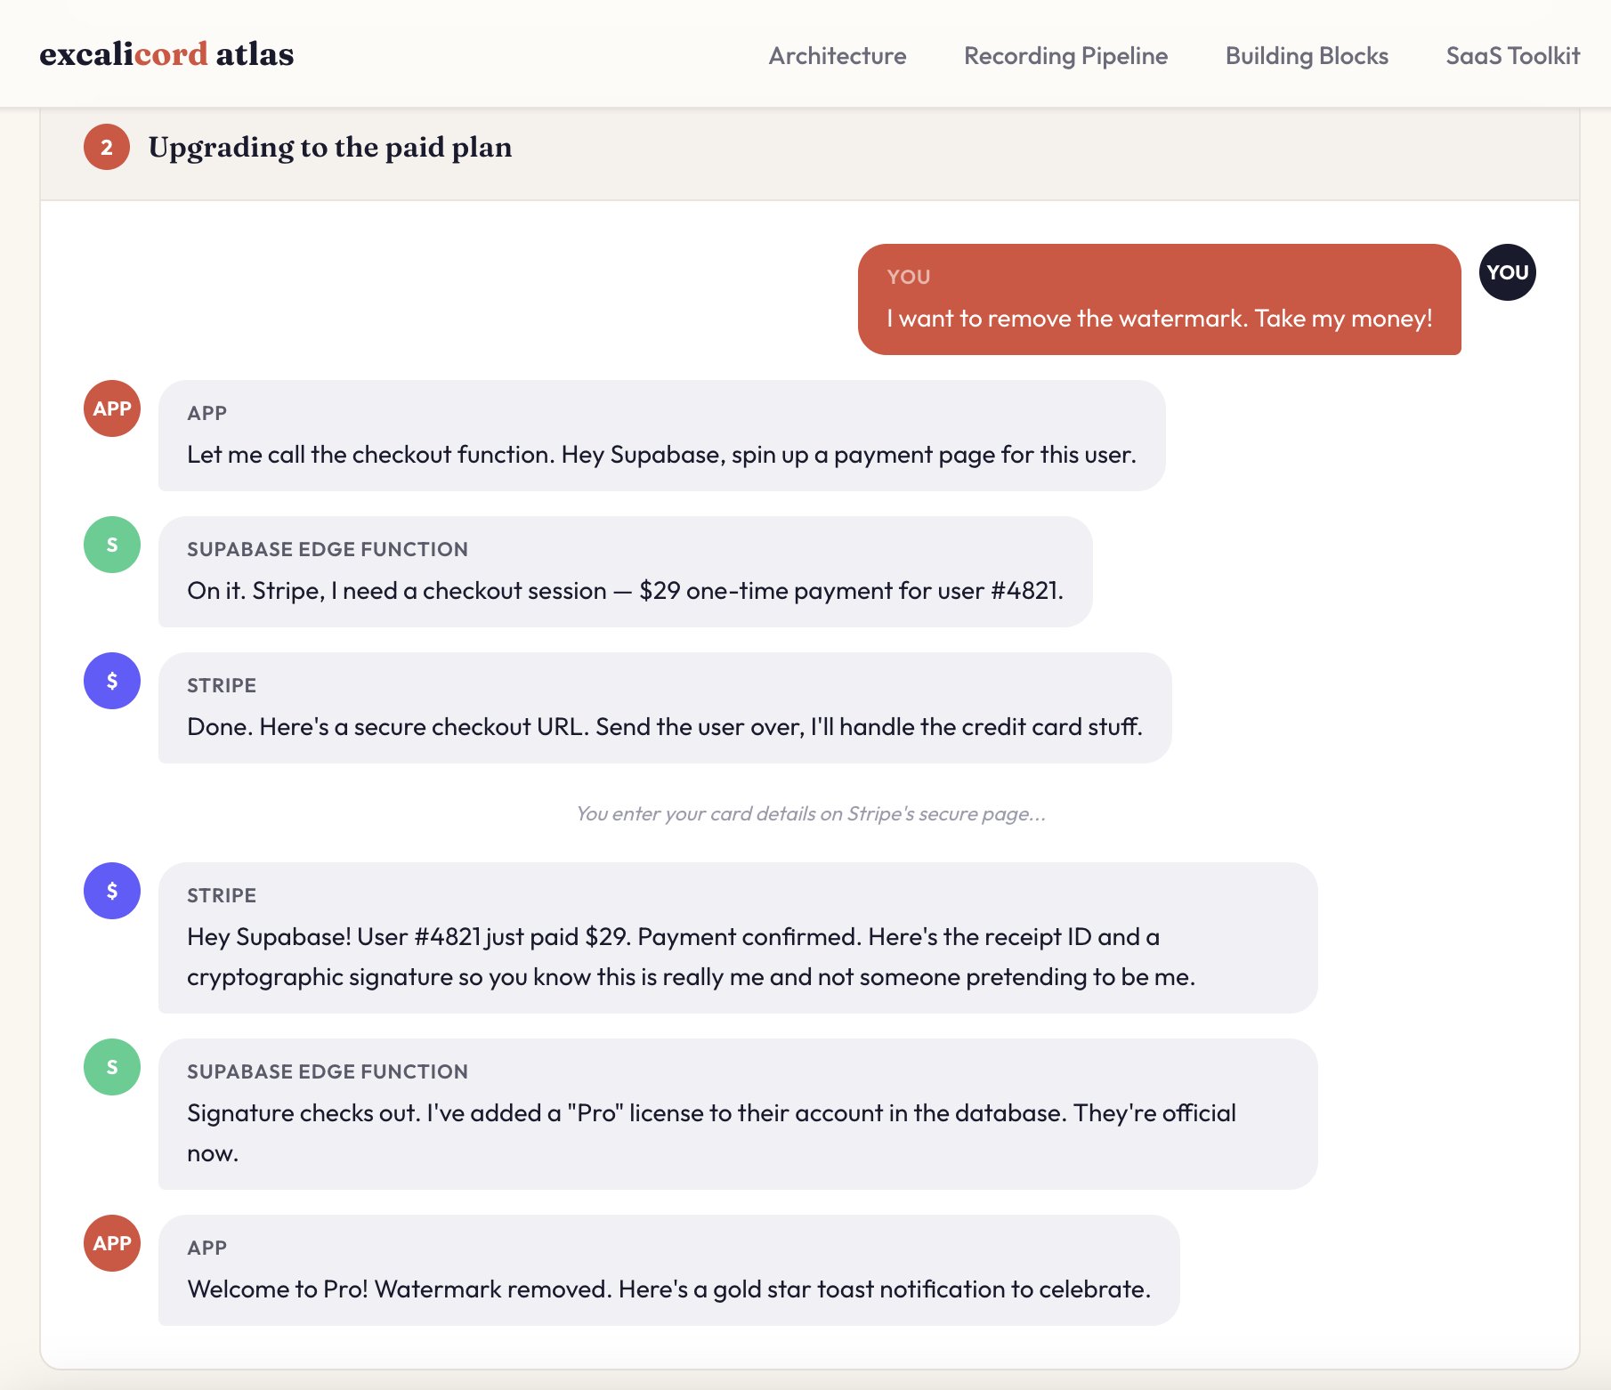This screenshot has height=1390, width=1611.
Task: Click the number 2 section badge
Action: click(x=105, y=148)
